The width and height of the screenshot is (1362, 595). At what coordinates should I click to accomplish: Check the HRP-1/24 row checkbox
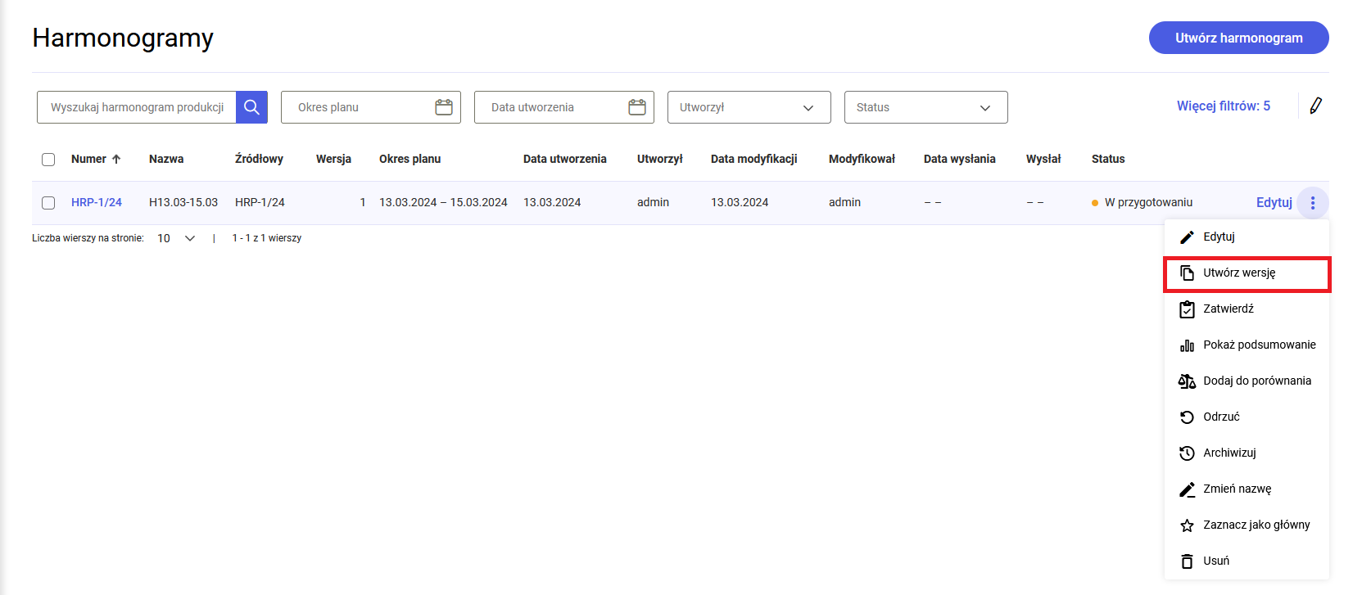48,203
